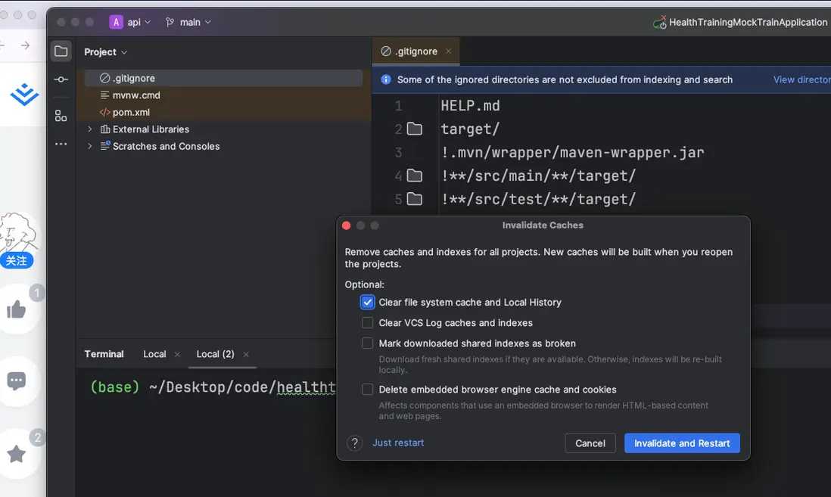Click the help question mark icon
Screen dimensions: 831x497
coord(354,443)
